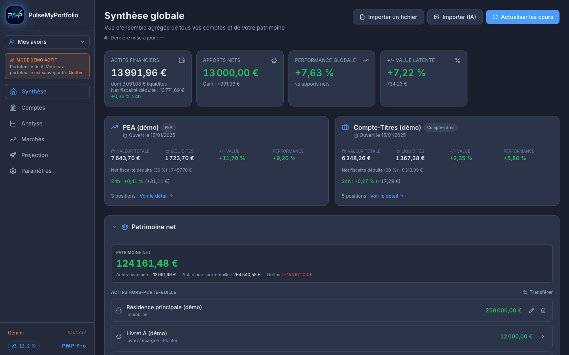Click the gear icon beside Paramètres

click(x=13, y=171)
